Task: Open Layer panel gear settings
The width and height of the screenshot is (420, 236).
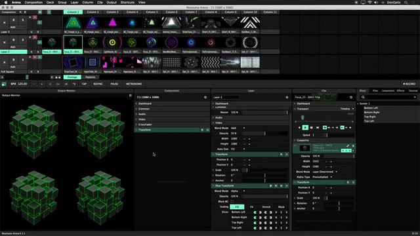Action: [287, 97]
